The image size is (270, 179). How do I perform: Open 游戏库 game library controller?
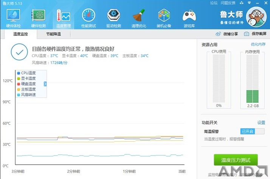click(189, 19)
